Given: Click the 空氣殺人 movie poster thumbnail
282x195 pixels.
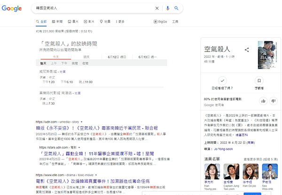Looking at the screenshot, I should coord(267,55).
